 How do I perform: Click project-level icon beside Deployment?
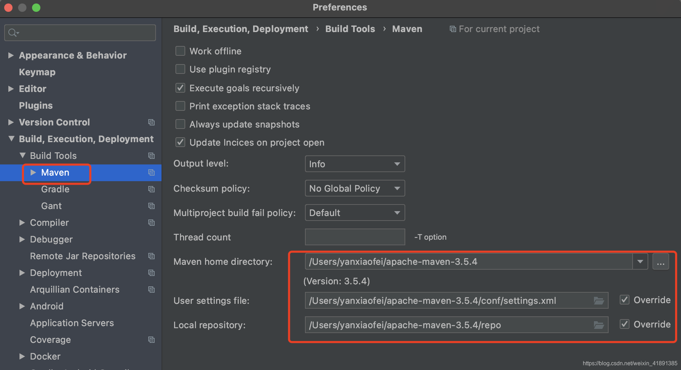click(x=151, y=273)
